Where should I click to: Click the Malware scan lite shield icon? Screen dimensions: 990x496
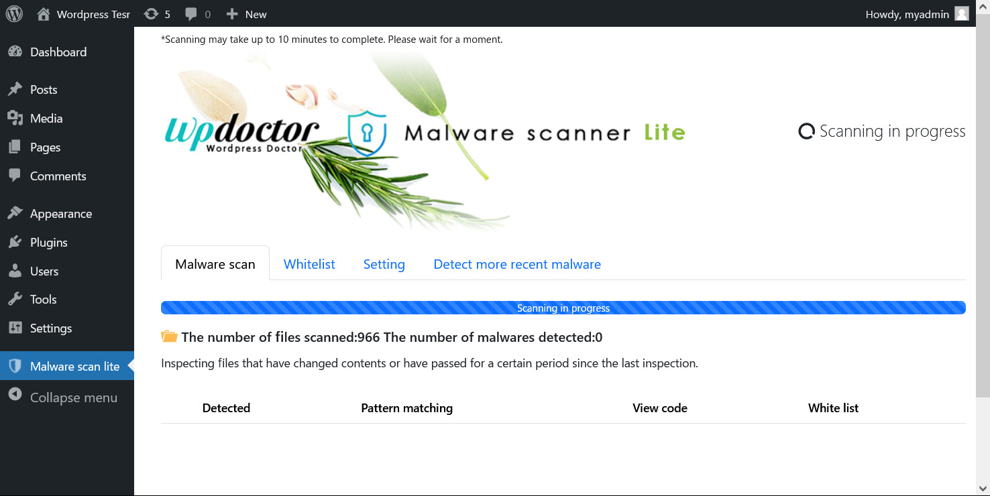click(x=15, y=366)
